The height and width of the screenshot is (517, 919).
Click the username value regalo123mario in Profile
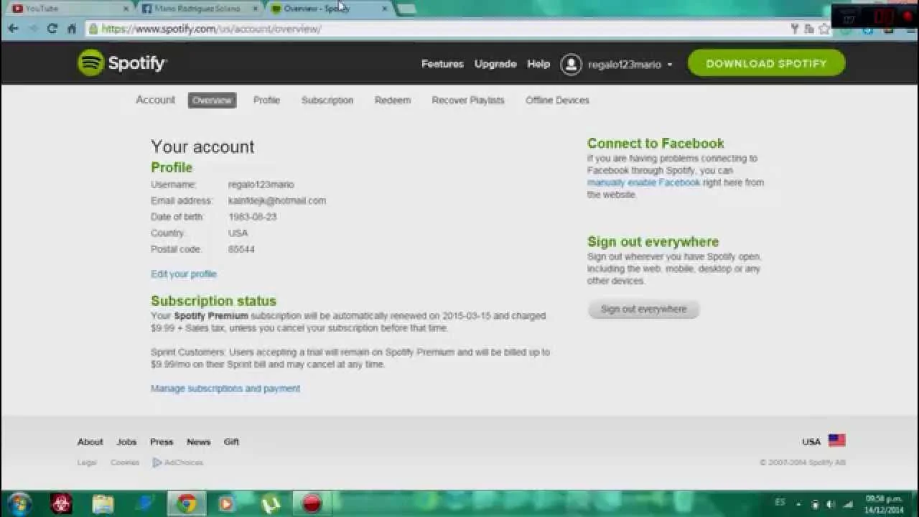(261, 185)
